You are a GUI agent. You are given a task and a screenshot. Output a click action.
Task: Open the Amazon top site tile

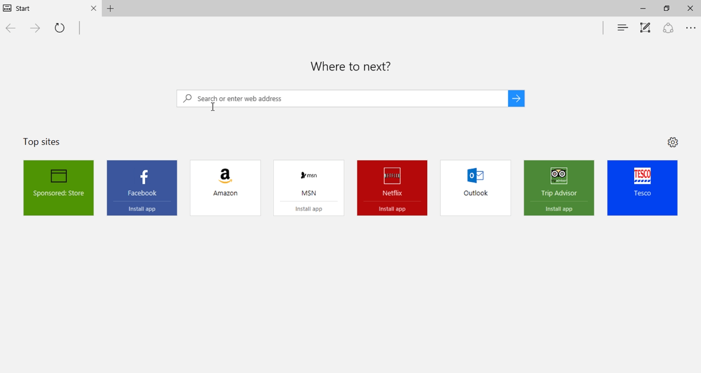tap(225, 188)
